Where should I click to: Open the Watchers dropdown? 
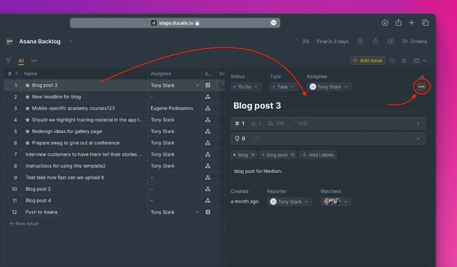pos(336,202)
